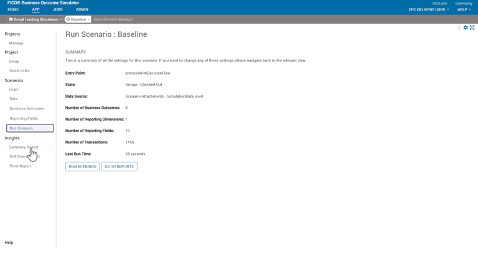Click the Projects section heading
This screenshot has height=254, width=478.
tap(12, 34)
